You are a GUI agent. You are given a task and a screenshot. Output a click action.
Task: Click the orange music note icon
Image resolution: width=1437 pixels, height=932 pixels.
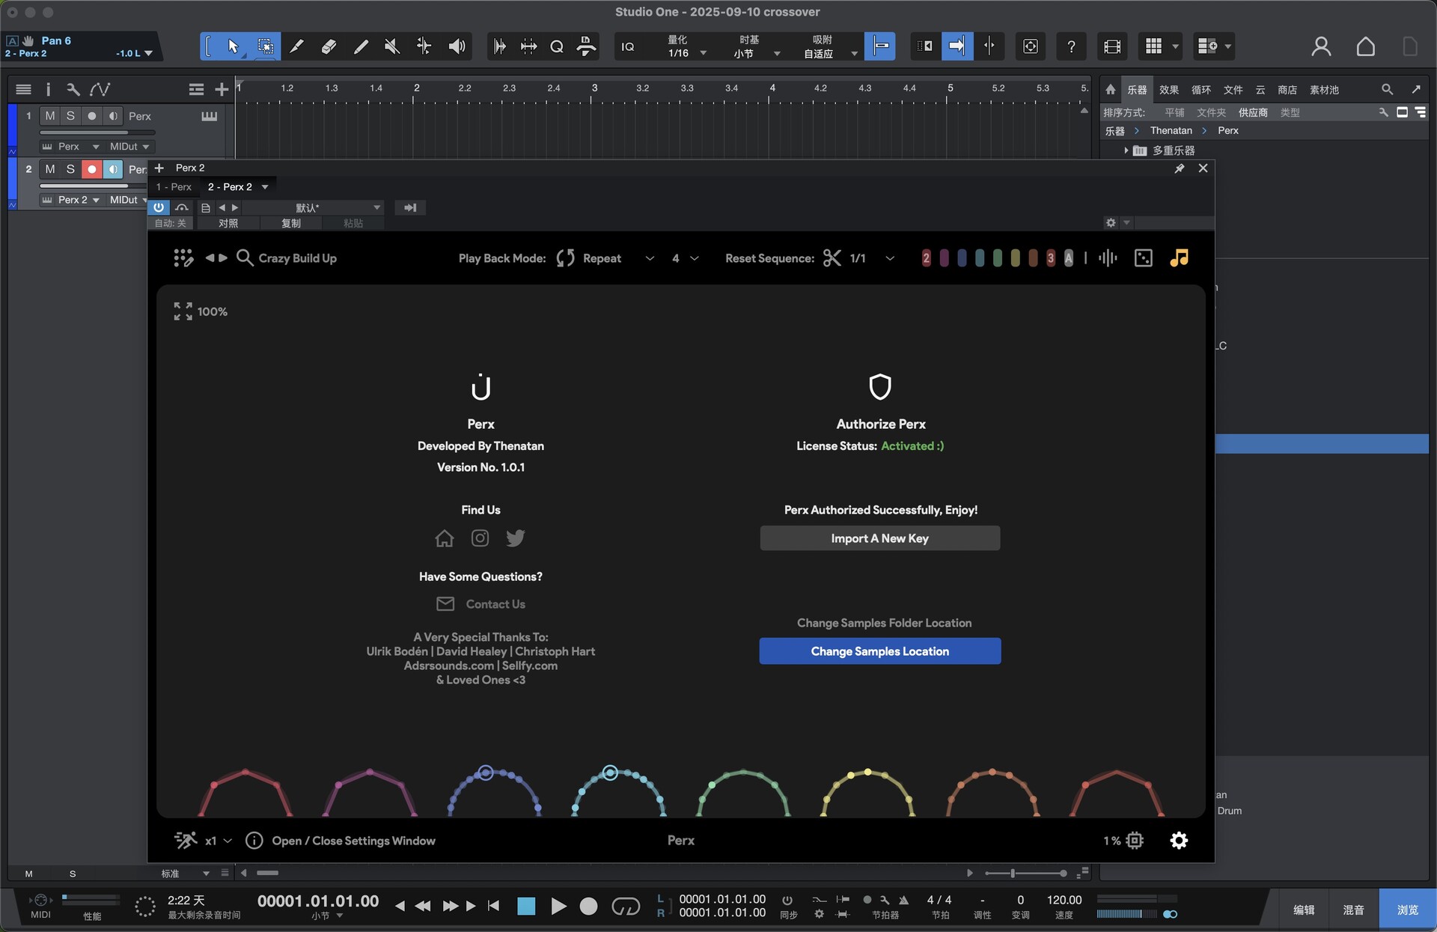(1179, 258)
